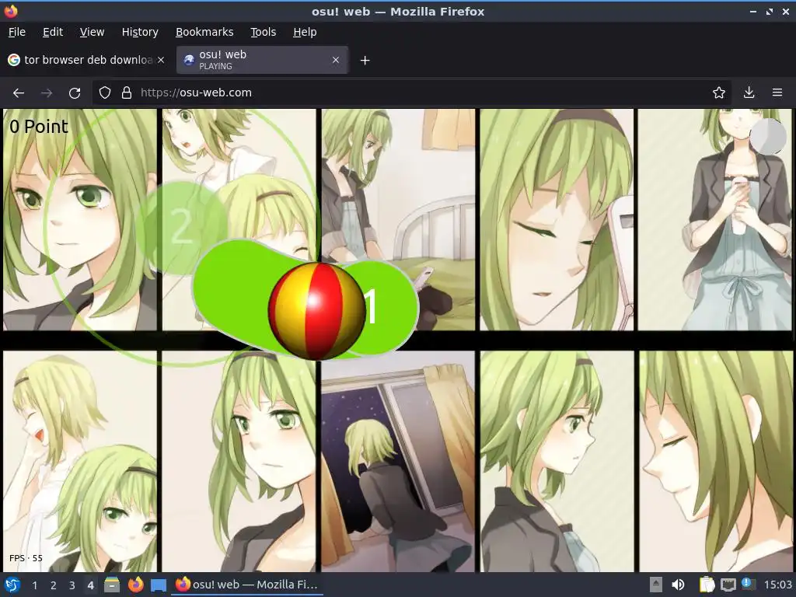Open the notification tray icon with alert badge

(748, 585)
